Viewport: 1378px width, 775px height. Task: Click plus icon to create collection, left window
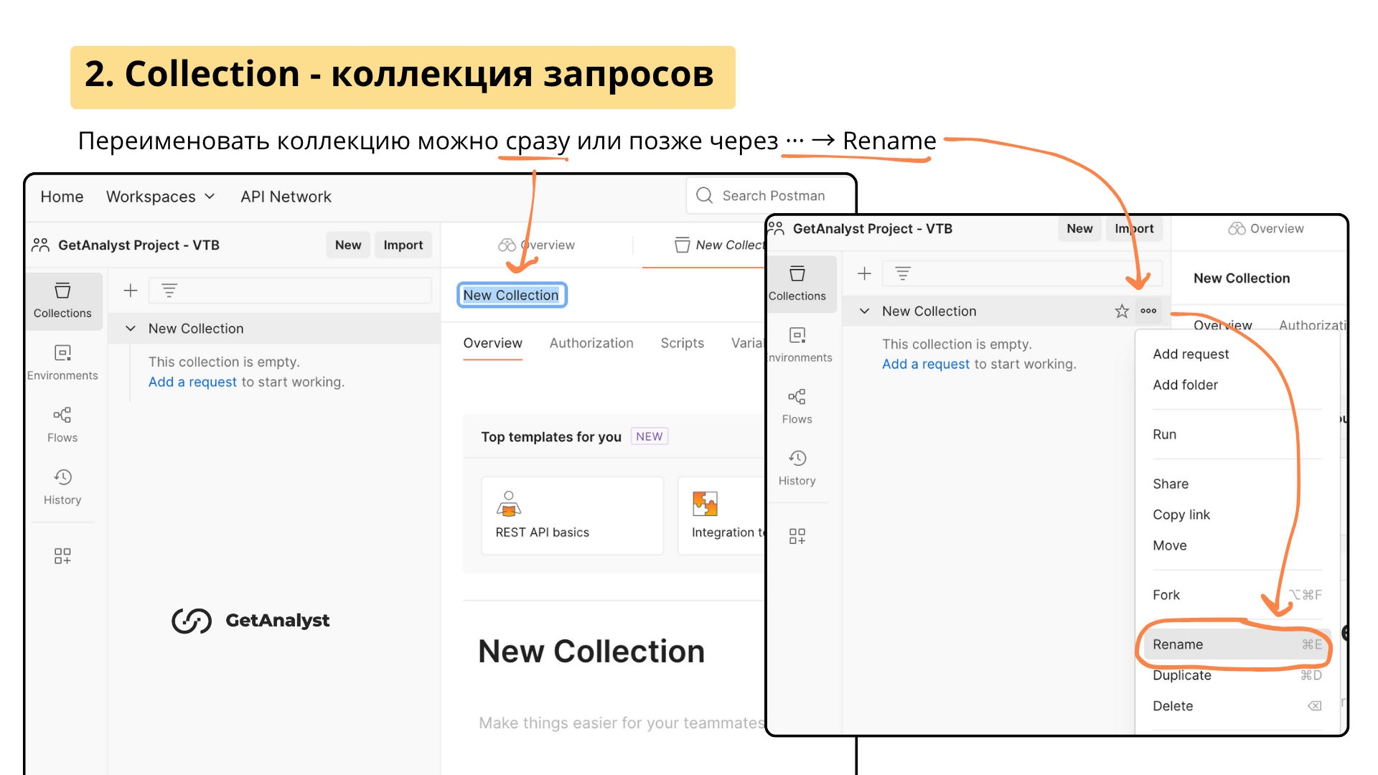pos(130,291)
